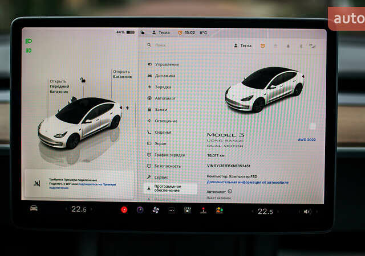Toggle the headlights indicator icon
365x256 pixels.
[x=29, y=41]
